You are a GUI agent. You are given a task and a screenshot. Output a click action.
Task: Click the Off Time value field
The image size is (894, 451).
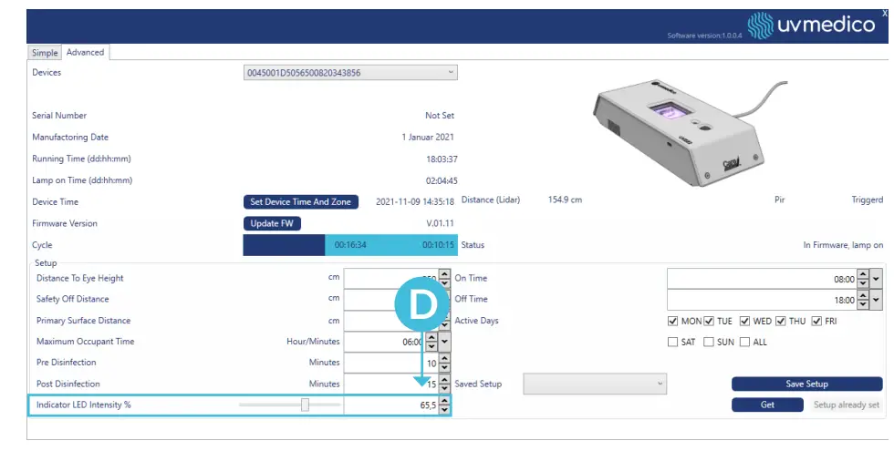[x=763, y=300]
